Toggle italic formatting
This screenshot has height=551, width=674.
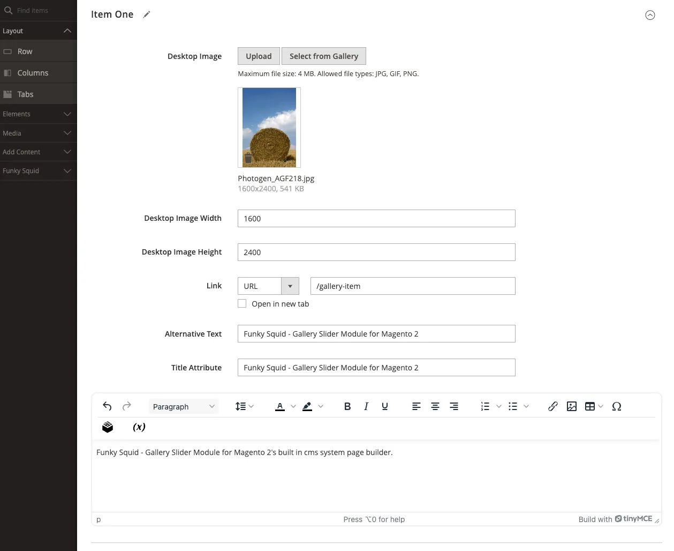pos(366,406)
